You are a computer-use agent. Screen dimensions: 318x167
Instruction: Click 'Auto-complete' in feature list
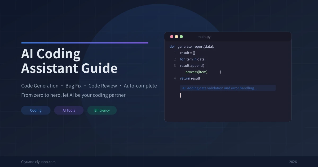coord(140,86)
